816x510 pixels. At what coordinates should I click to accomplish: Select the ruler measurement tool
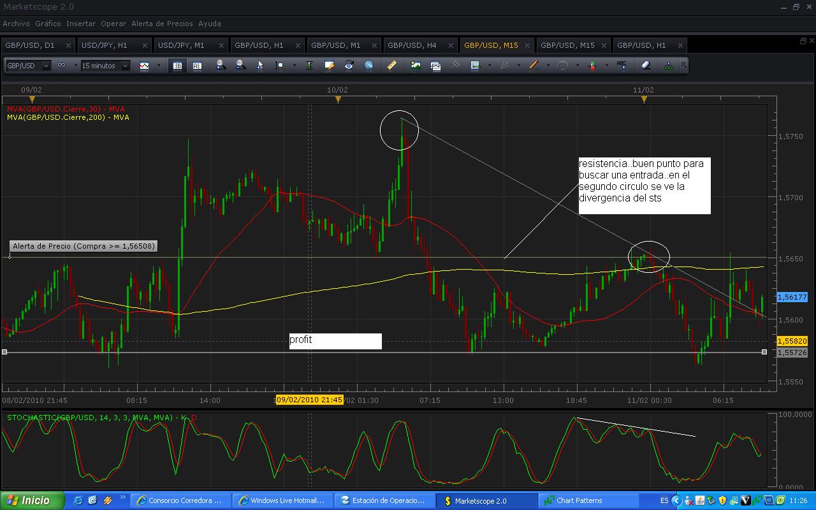pyautogui.click(x=391, y=65)
